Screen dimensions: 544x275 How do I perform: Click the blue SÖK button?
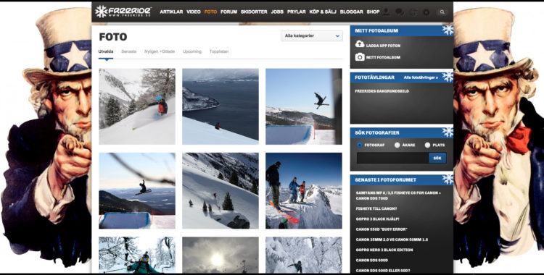pos(437,158)
